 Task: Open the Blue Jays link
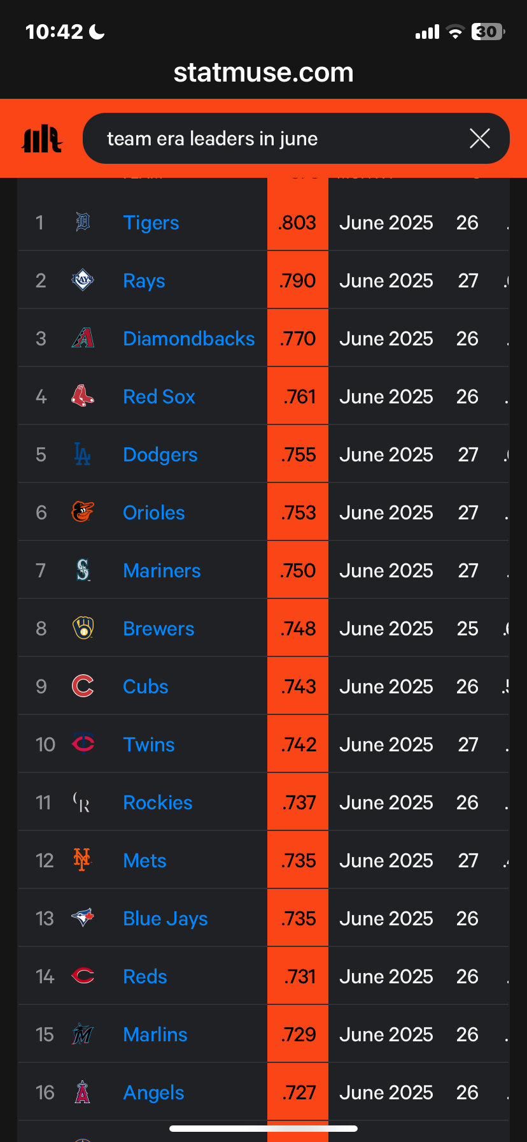[165, 918]
